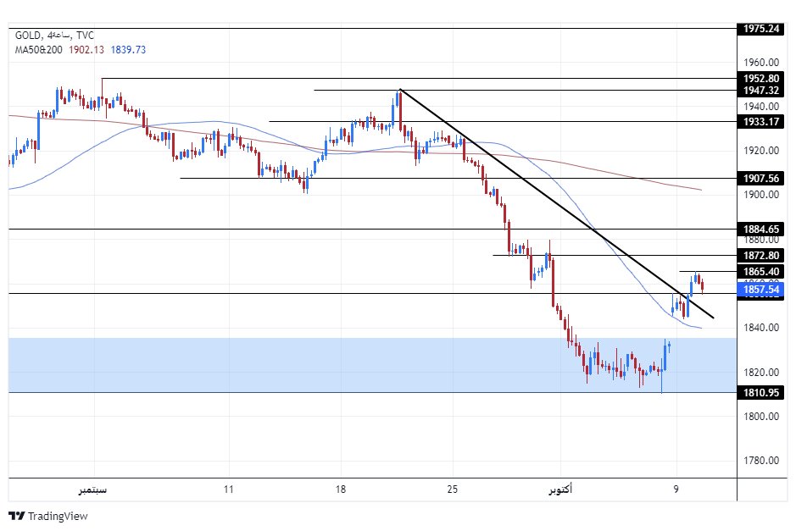
Task: Select the 1865.40 price label
Action: coord(760,271)
